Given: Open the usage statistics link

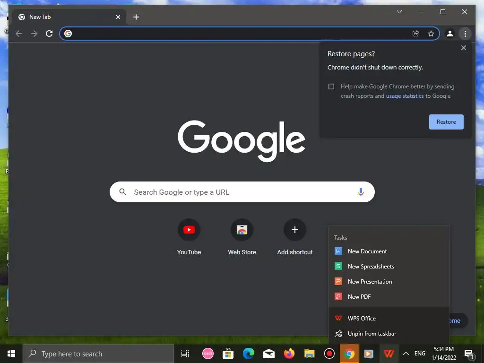Looking at the screenshot, I should pos(405,96).
